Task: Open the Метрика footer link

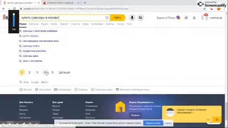Action: 24,110
